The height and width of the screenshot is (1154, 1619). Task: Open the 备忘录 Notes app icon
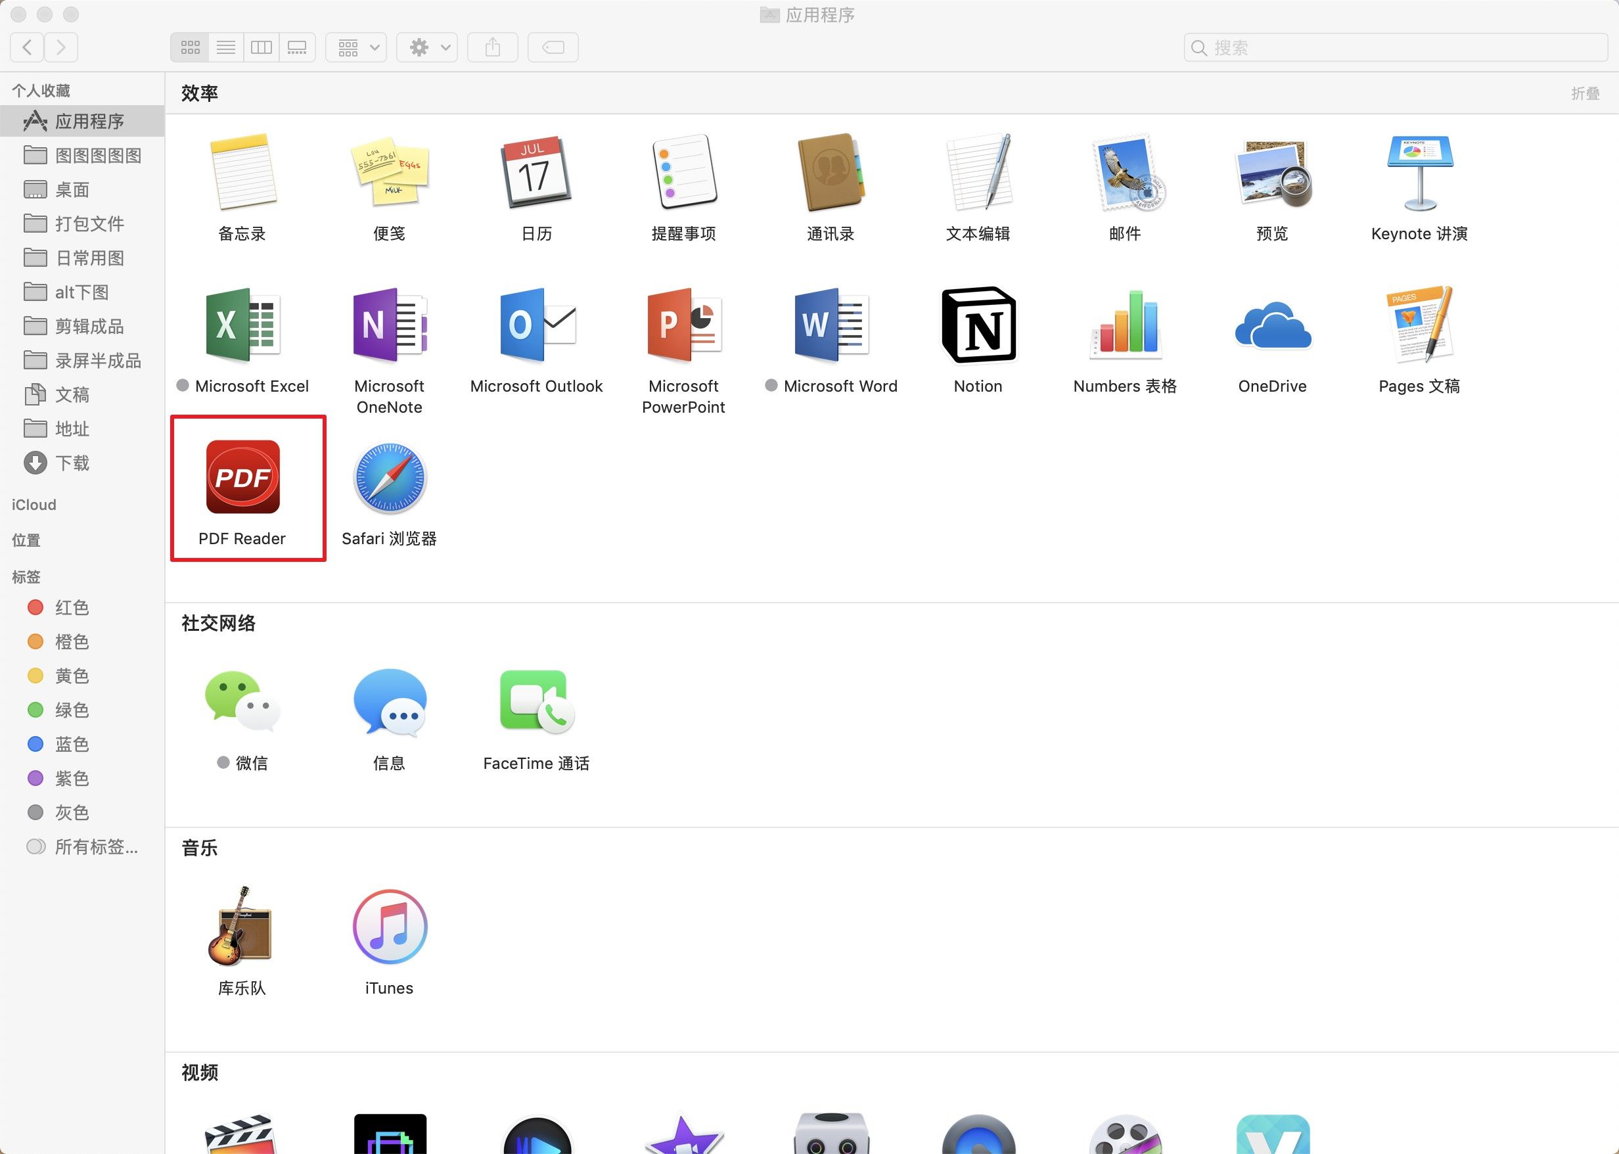242,172
